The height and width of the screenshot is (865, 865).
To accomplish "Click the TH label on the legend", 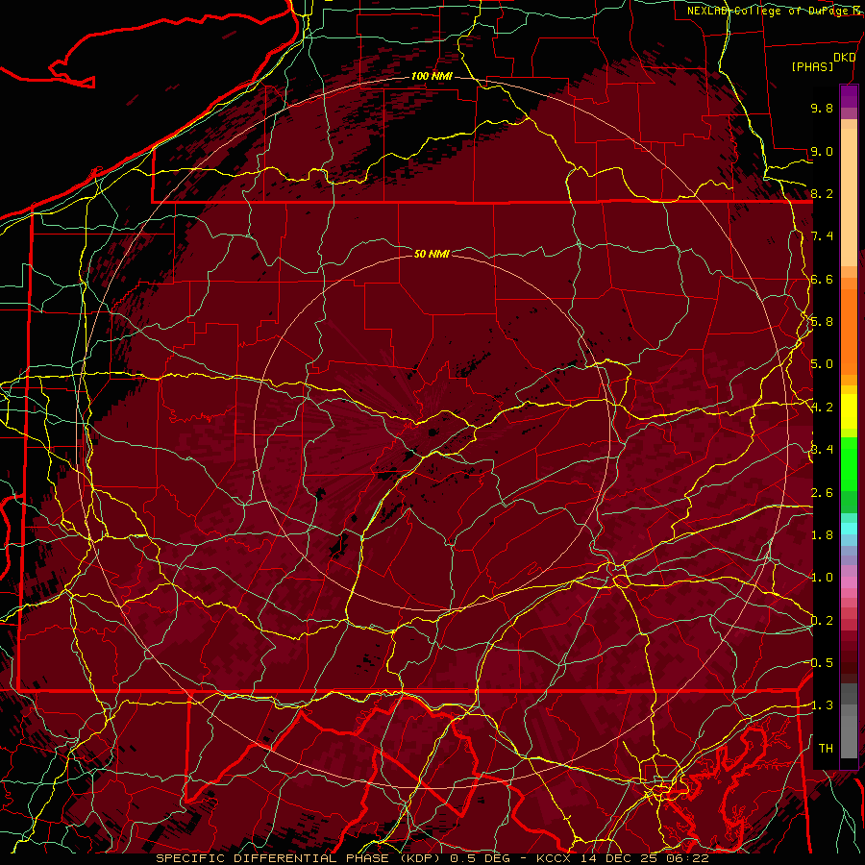I will (x=826, y=748).
